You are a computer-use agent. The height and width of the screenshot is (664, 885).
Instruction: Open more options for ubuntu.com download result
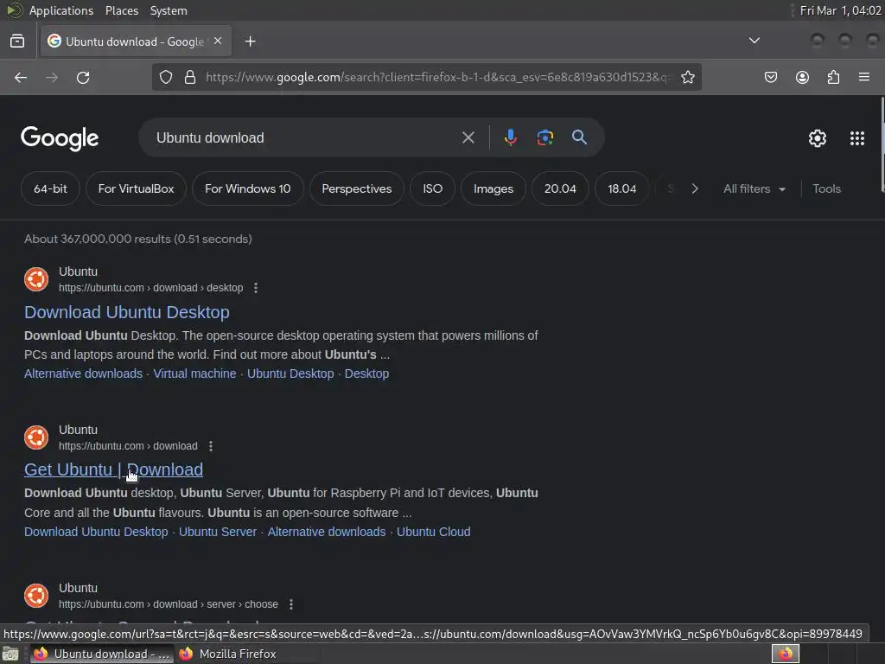211,446
